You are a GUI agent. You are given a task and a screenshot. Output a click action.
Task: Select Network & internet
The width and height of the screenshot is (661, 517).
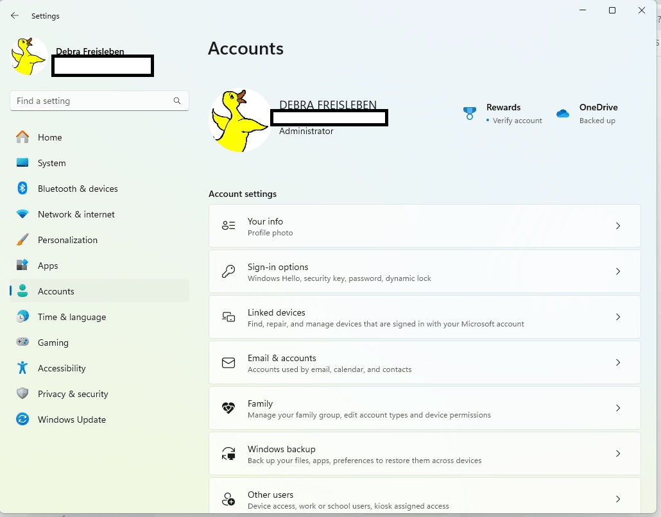pyautogui.click(x=99, y=214)
